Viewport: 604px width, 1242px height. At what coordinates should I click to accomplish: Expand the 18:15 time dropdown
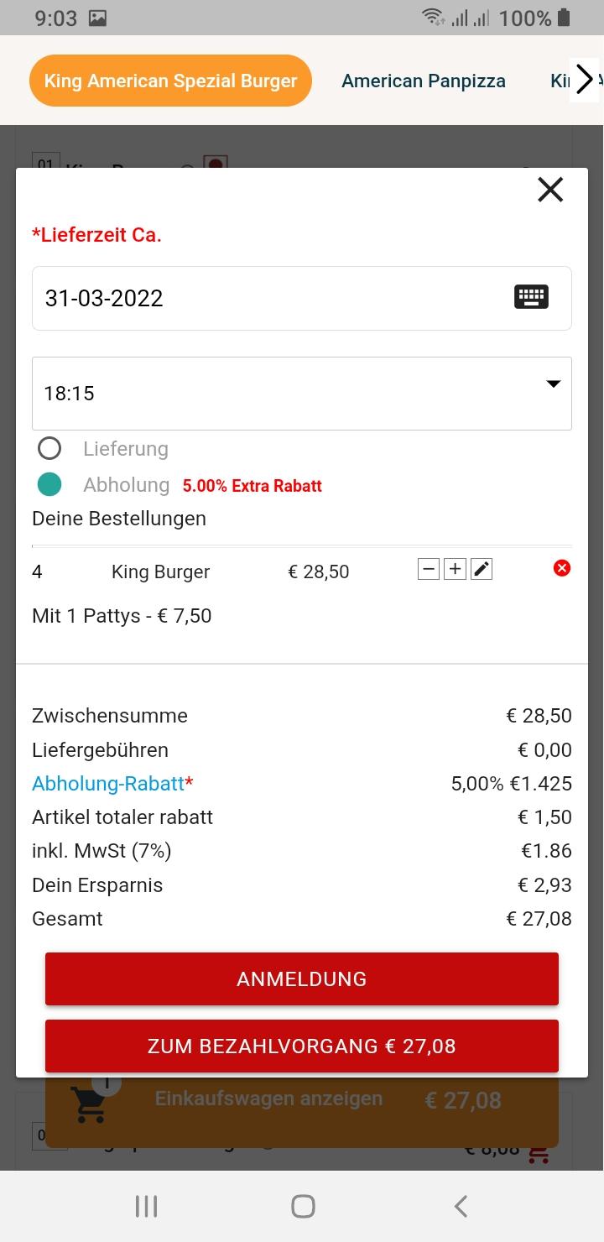[302, 394]
